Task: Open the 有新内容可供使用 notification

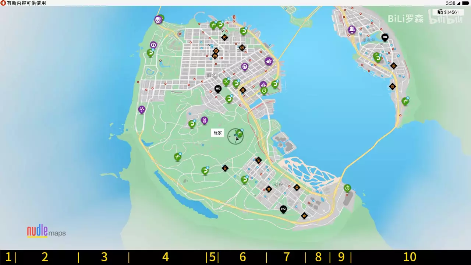Action: point(26,3)
